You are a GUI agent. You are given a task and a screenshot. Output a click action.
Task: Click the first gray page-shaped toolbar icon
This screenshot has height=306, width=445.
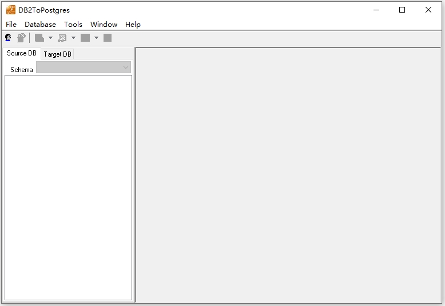39,38
